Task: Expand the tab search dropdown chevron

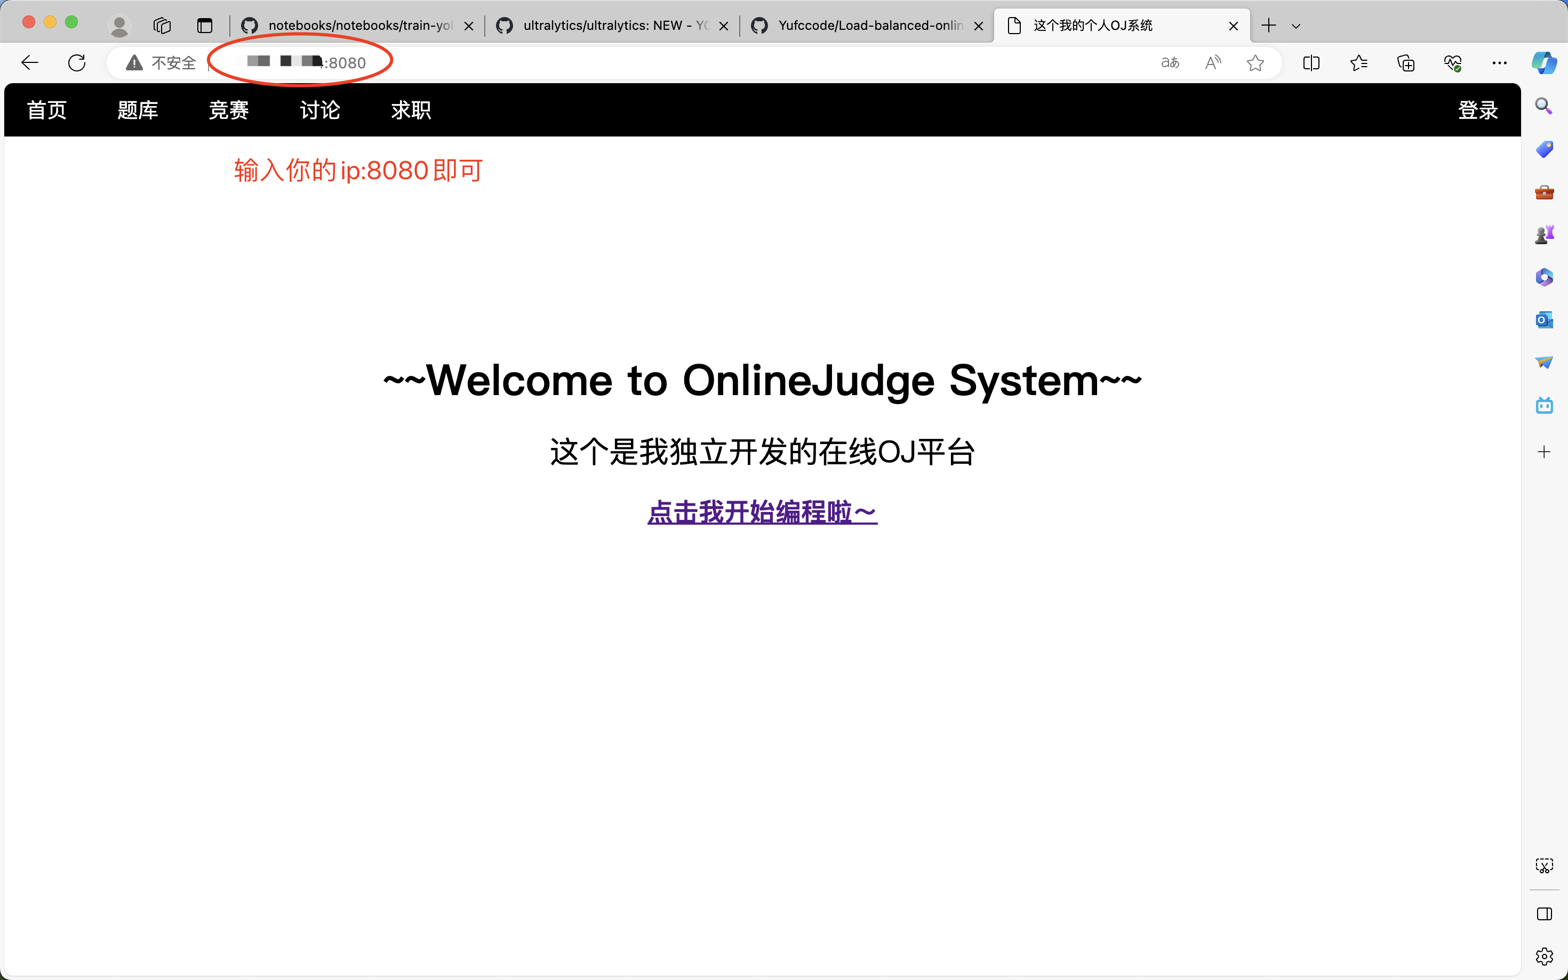Action: 1296,26
